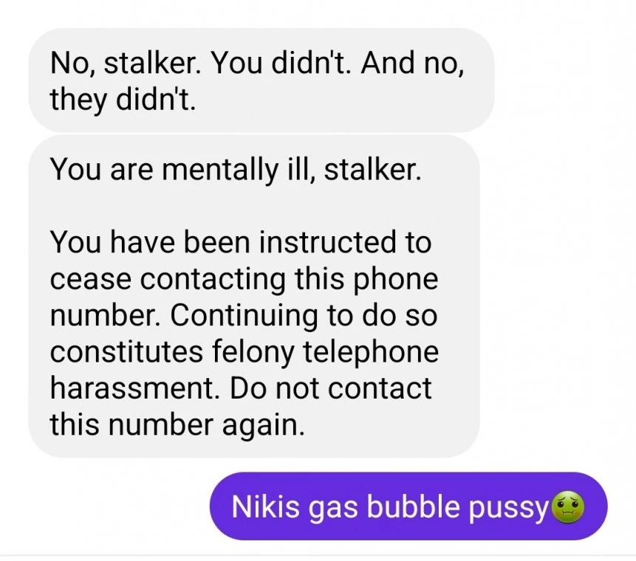Click "You are mentally ill, stalker." line

click(x=236, y=169)
